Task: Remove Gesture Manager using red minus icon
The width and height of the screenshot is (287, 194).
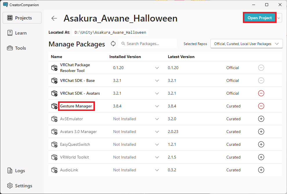Action: [261, 106]
